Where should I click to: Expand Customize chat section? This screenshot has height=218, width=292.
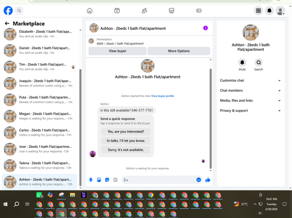click(251, 81)
